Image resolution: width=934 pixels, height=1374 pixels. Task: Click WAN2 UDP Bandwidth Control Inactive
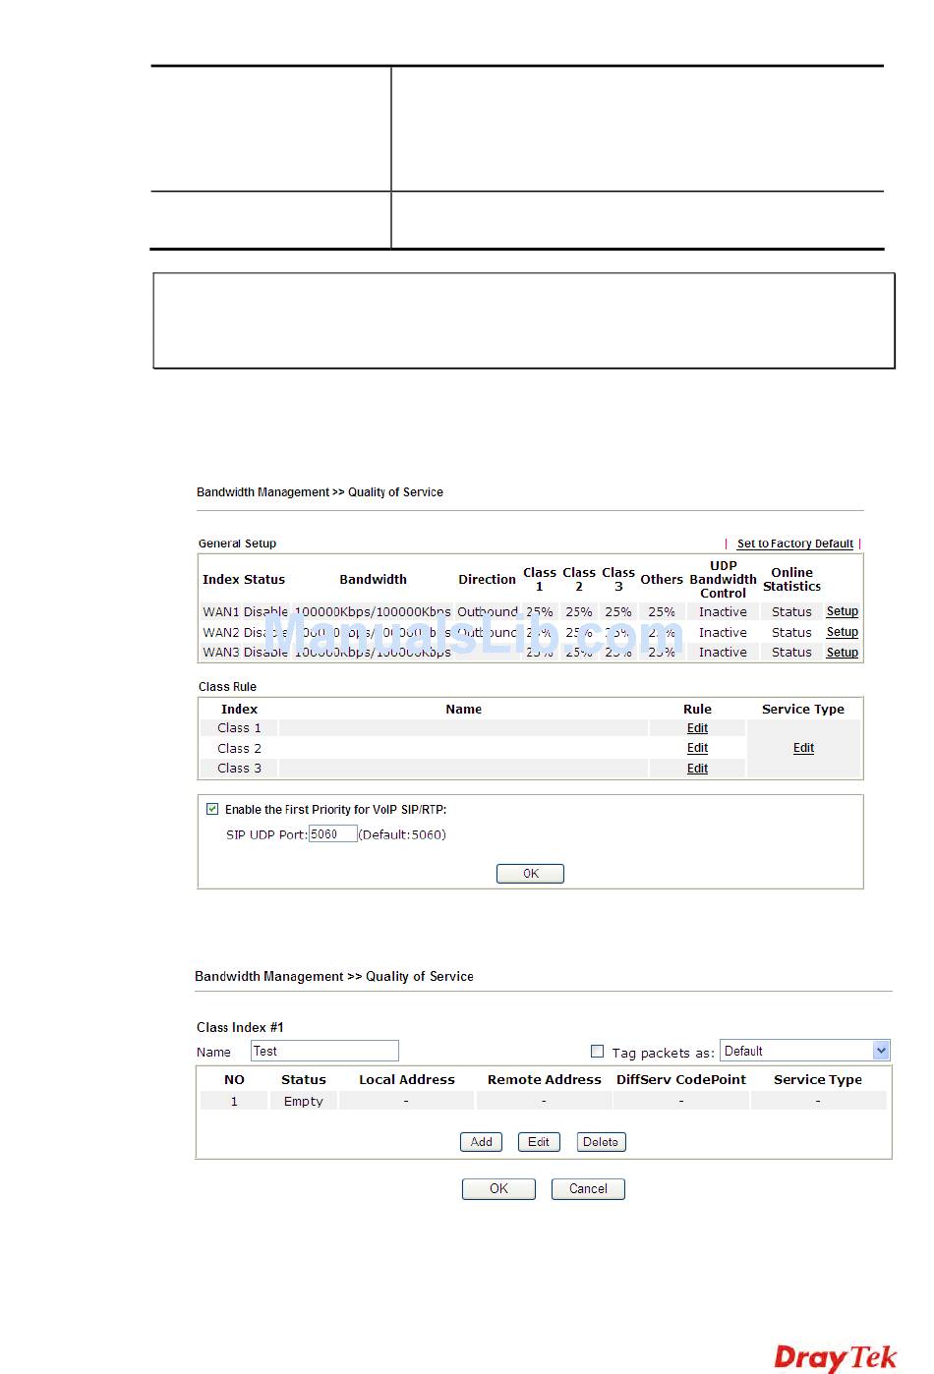[723, 632]
